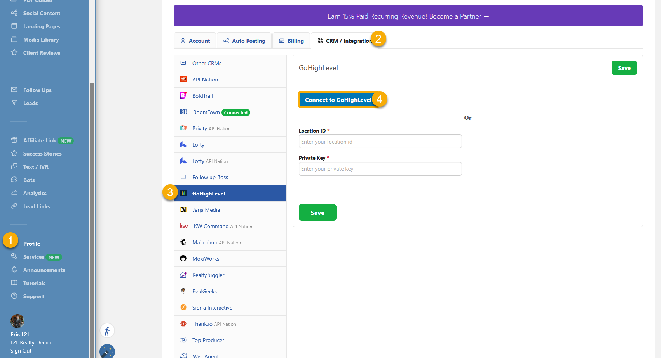The width and height of the screenshot is (661, 358).
Task: Click the Become a Partner banner
Action: [x=408, y=16]
